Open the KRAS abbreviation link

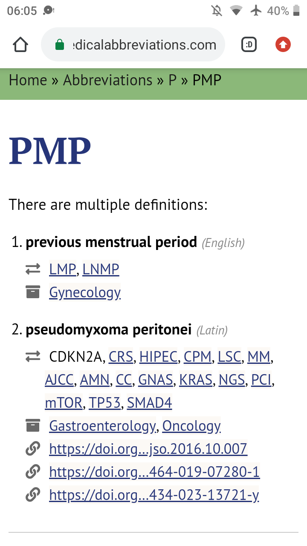pyautogui.click(x=196, y=380)
